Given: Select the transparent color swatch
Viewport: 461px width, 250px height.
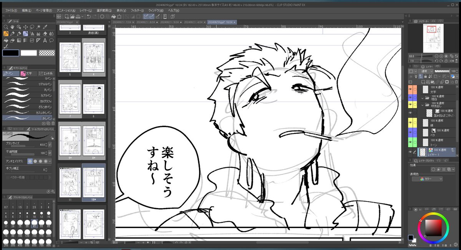Looking at the screenshot, I should coord(47,53).
